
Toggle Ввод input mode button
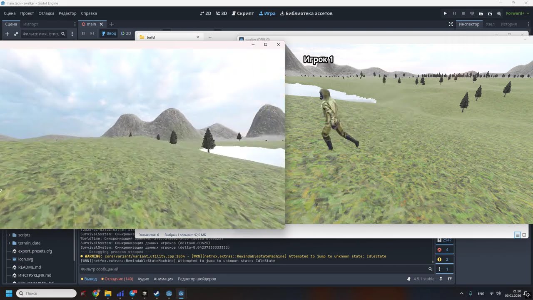[109, 33]
